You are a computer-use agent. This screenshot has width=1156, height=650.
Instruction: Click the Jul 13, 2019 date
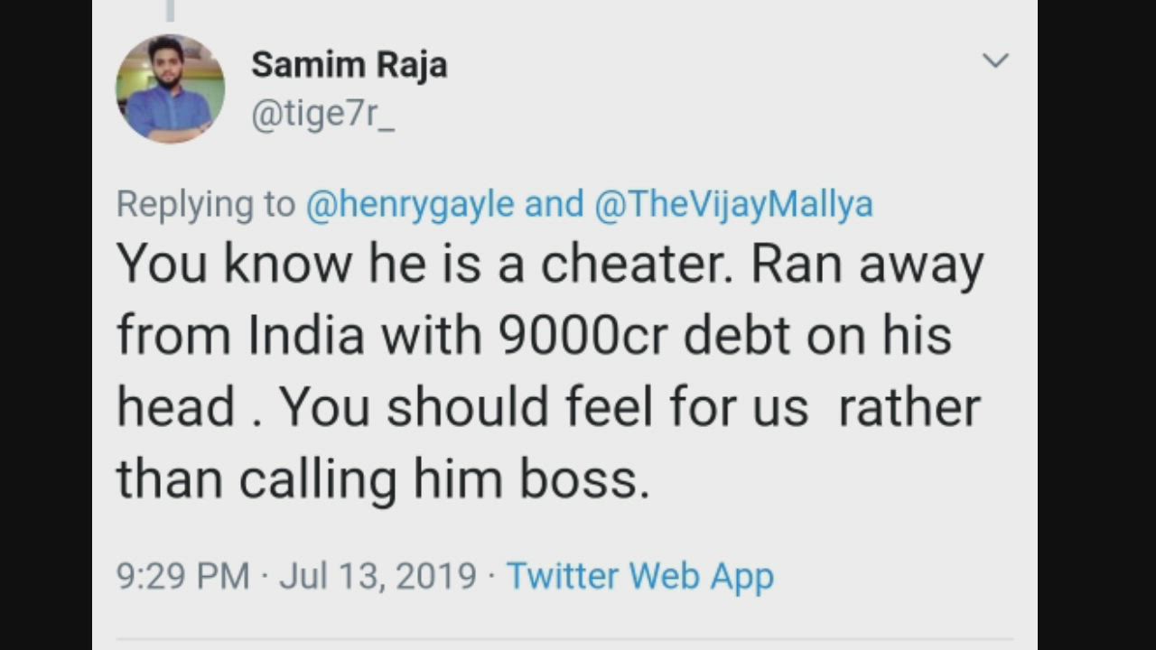point(378,575)
